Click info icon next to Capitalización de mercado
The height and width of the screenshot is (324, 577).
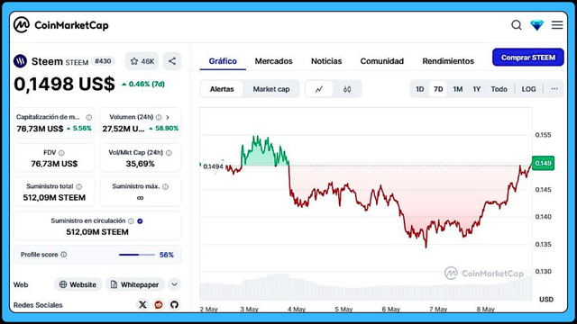coord(88,118)
